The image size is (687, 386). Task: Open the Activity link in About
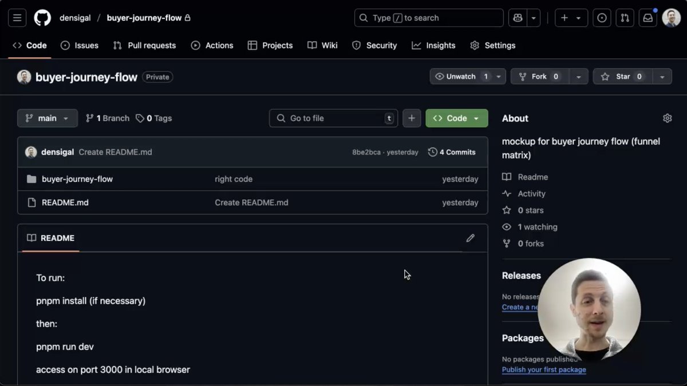[x=524, y=194]
